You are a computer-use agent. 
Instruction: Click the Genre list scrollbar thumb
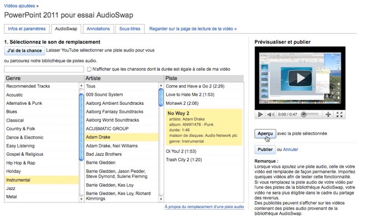click(x=81, y=127)
